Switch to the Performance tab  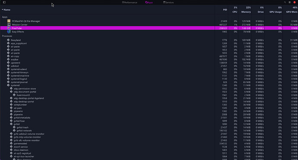(130, 3)
